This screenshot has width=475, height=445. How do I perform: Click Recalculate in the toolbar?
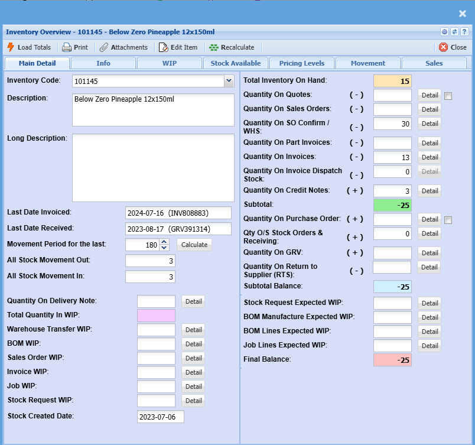coord(232,47)
